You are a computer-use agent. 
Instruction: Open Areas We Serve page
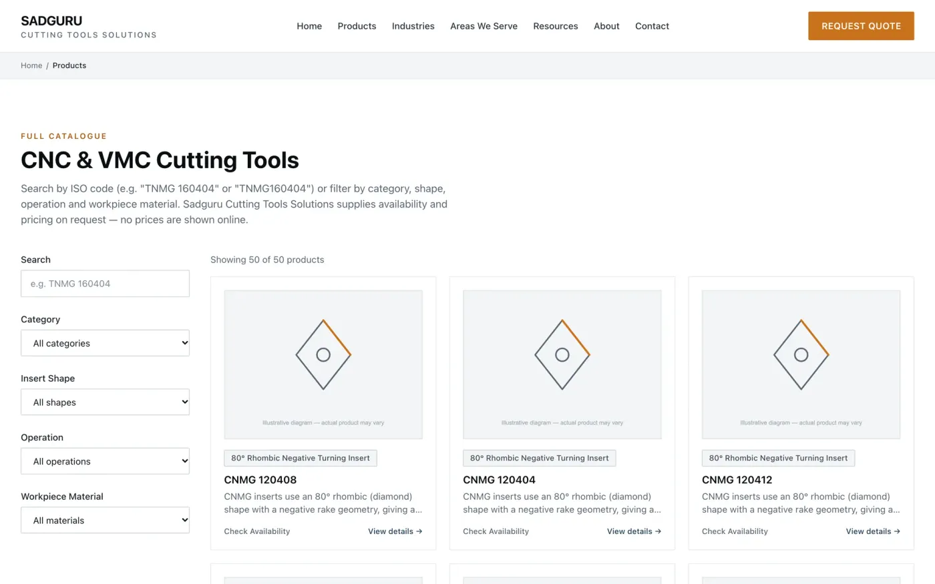click(x=484, y=26)
